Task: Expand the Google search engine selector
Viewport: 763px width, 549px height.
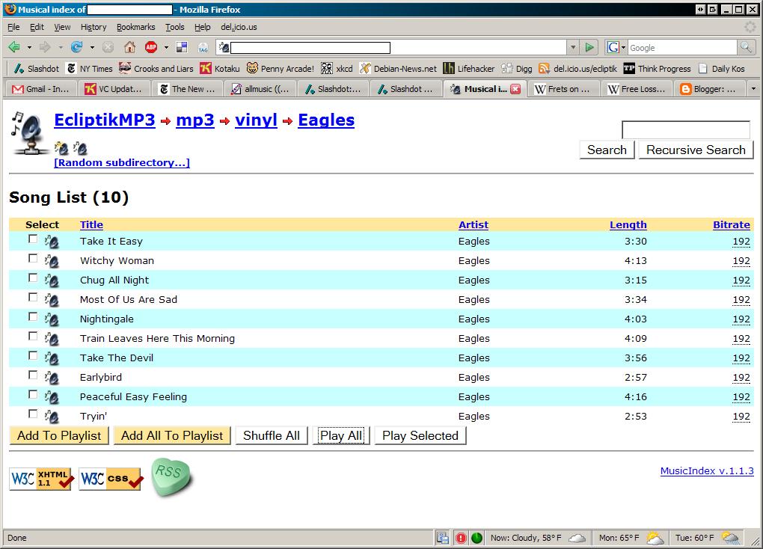Action: [617, 47]
